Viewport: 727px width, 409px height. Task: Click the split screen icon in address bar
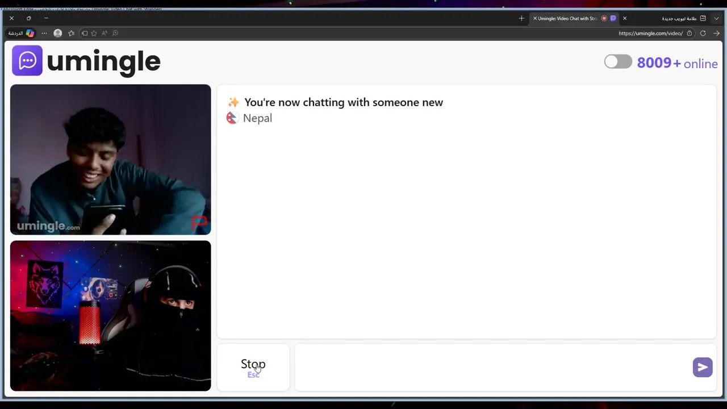(85, 33)
